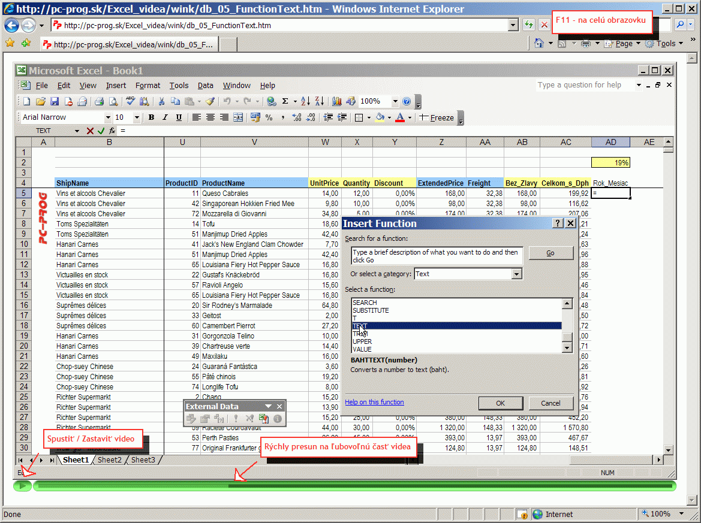This screenshot has width=701, height=523.
Task: Toggle Bold formatting
Action: point(151,117)
